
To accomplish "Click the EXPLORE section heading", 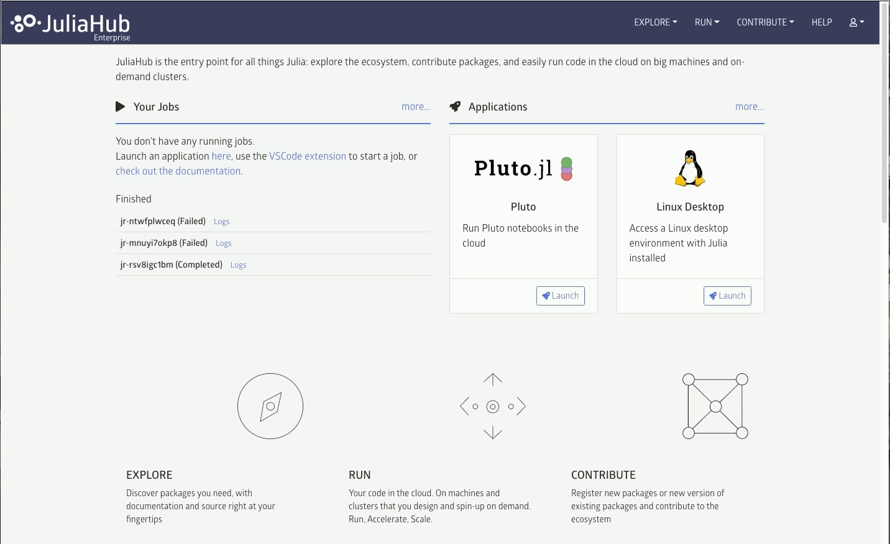I will (x=149, y=475).
